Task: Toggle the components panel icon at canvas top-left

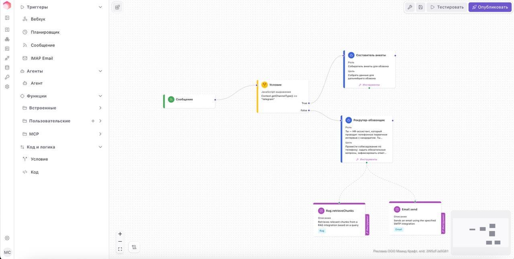Action: 117,7
